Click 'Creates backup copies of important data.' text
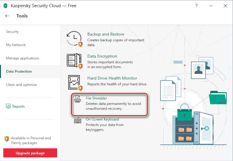The height and width of the screenshot is (161, 233). [116, 43]
